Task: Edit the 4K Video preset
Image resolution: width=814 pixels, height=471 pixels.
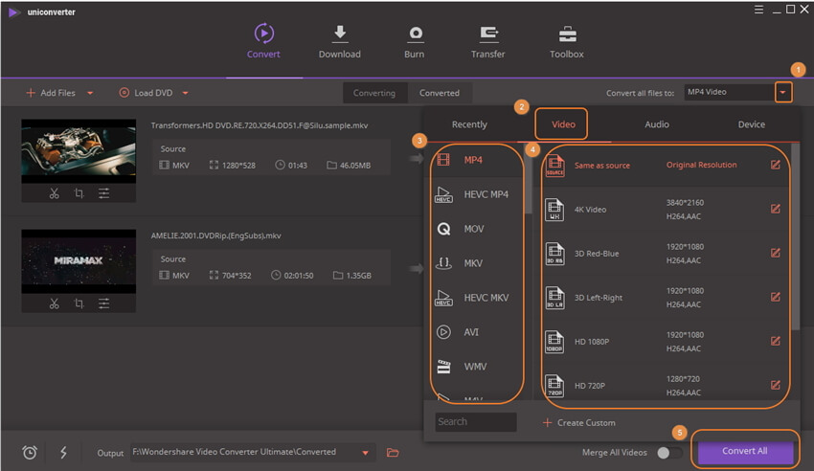Action: [775, 209]
